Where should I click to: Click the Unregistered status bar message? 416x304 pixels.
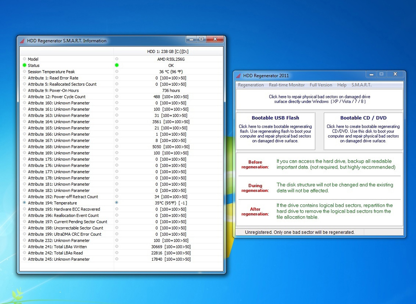299,232
